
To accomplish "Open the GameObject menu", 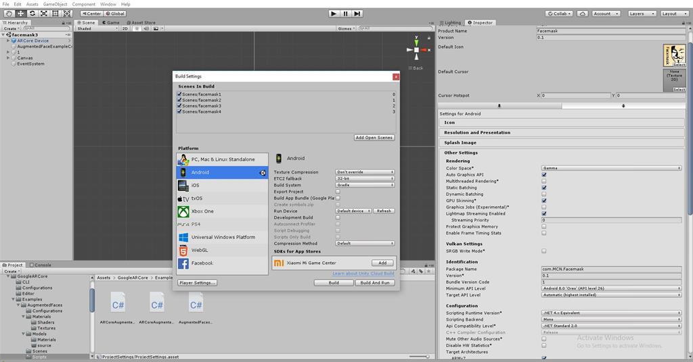I will [55, 4].
